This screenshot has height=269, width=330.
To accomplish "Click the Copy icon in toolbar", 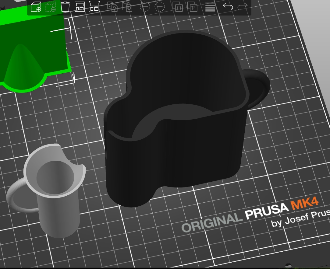I will [113, 7].
